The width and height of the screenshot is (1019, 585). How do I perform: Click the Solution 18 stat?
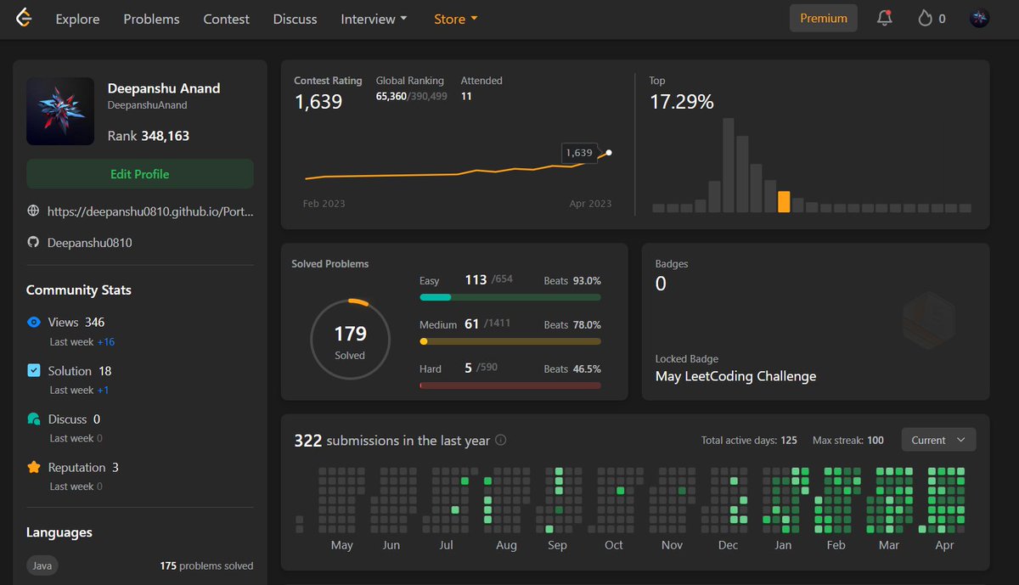(x=80, y=370)
